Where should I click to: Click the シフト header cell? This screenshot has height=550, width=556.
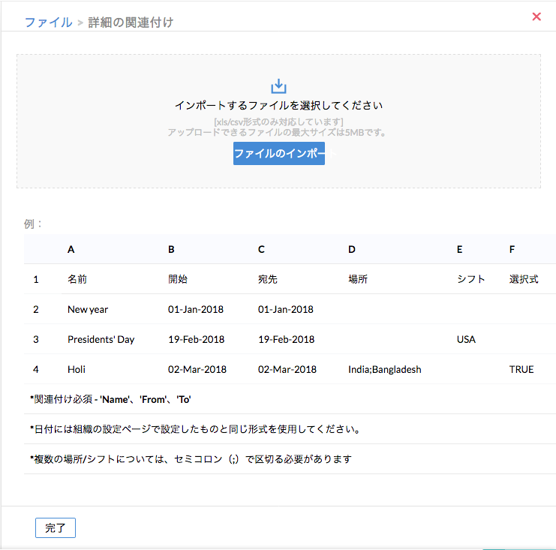(471, 279)
